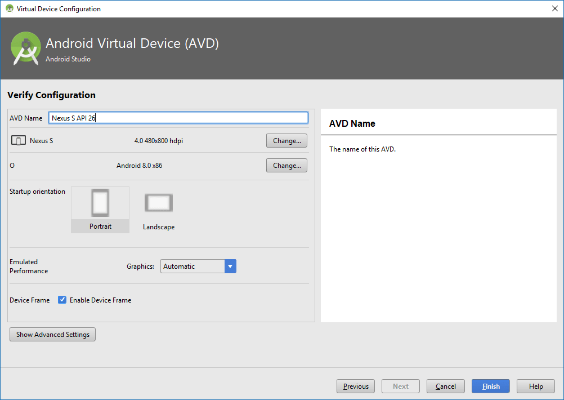Click the 'Android 8.0 x86' text
This screenshot has height=400, width=564.
pyautogui.click(x=139, y=166)
